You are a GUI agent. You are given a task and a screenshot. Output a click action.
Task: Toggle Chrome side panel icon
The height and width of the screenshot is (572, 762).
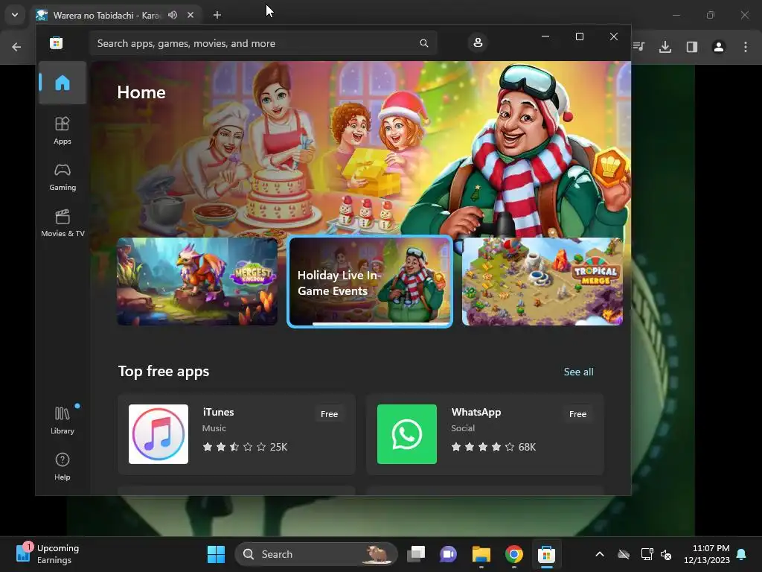pyautogui.click(x=692, y=47)
